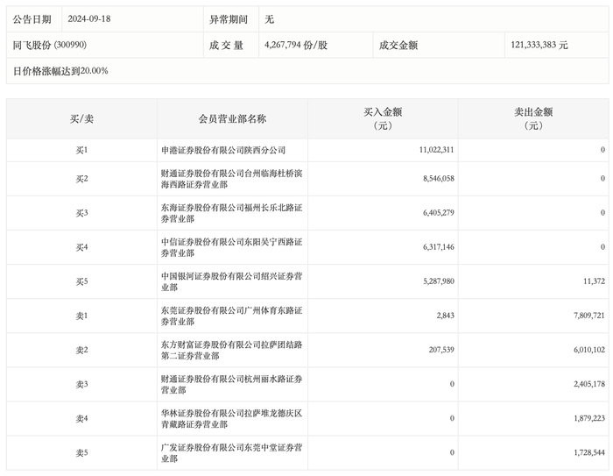Click 财通证券 台州临海杜桥滨海西路 branch name
The width and height of the screenshot is (613, 476).
click(x=232, y=179)
